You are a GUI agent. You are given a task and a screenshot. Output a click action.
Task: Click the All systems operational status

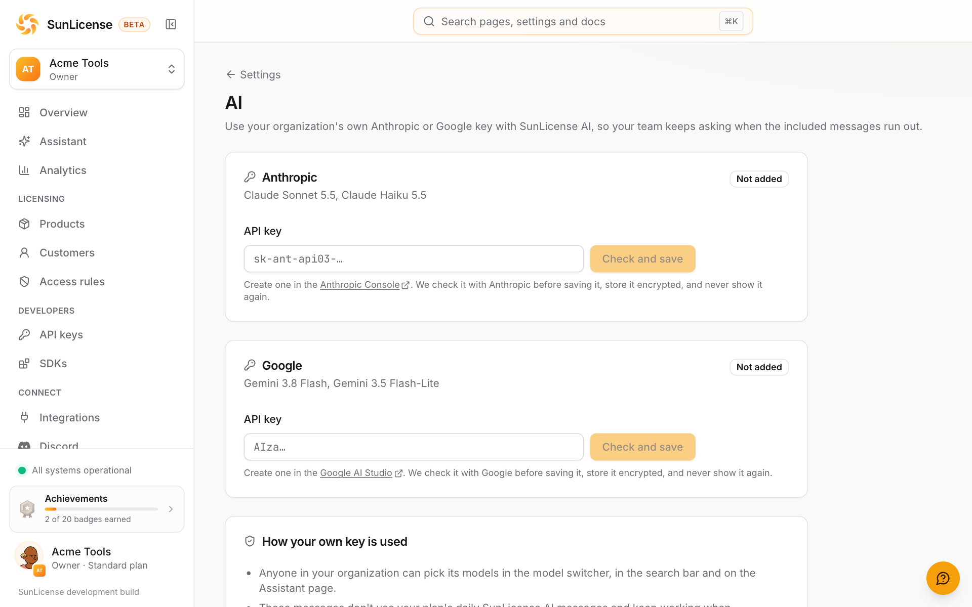[x=74, y=470]
